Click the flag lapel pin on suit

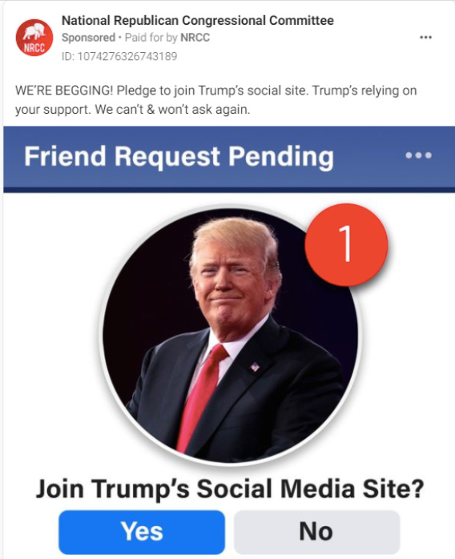[x=255, y=367]
